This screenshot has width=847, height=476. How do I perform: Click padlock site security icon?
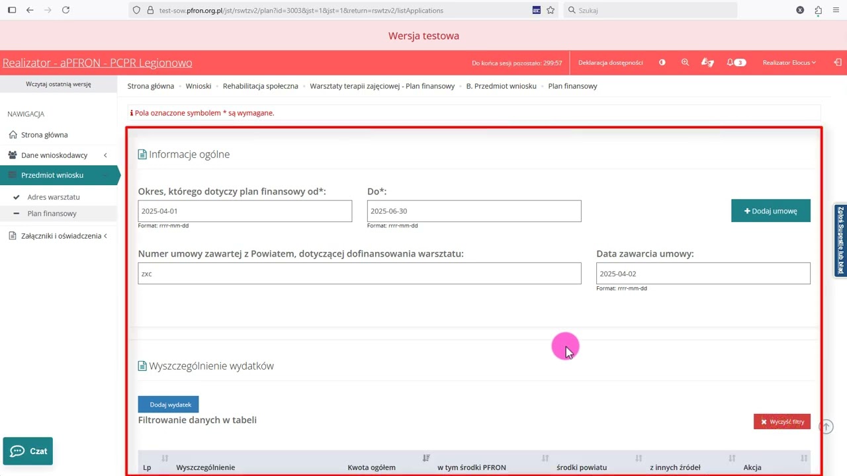[150, 10]
